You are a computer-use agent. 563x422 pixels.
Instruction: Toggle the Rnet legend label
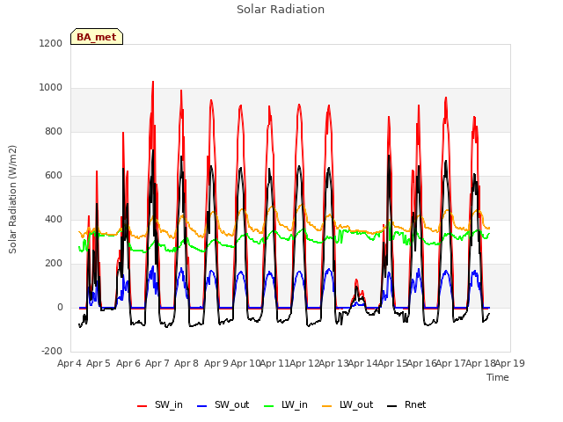415,404
